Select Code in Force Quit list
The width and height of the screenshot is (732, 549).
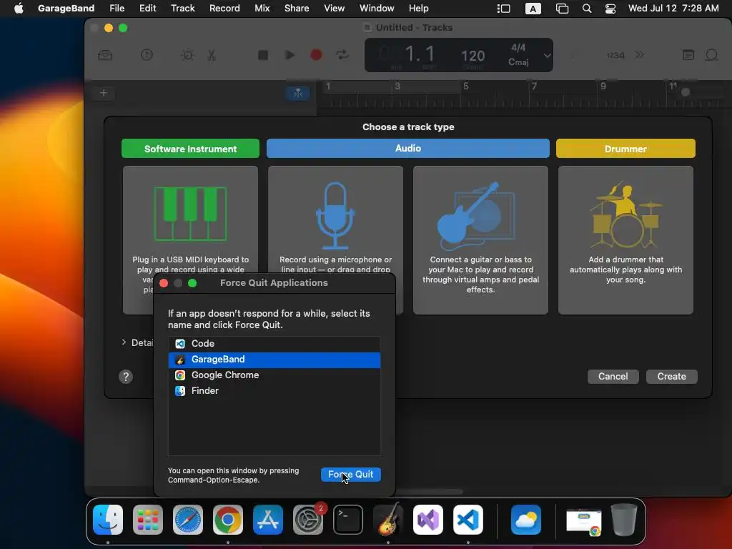pos(274,344)
